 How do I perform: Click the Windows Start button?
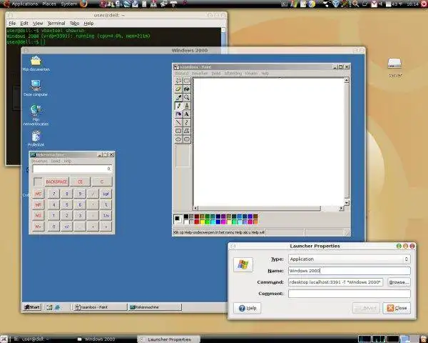tap(32, 307)
